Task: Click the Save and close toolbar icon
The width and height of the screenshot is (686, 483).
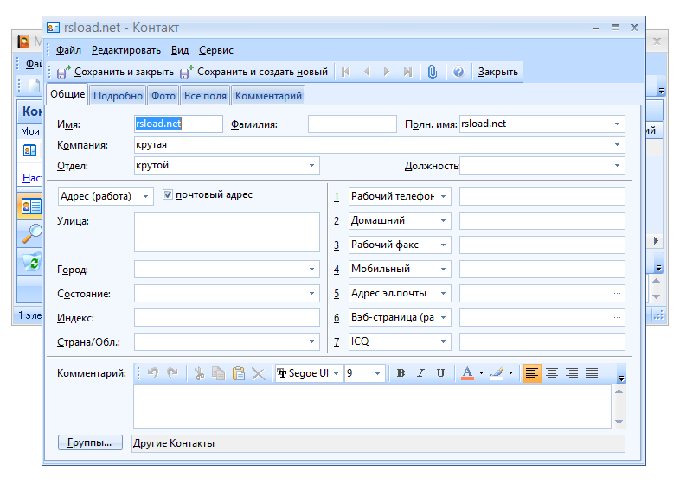Action: pyautogui.click(x=64, y=72)
